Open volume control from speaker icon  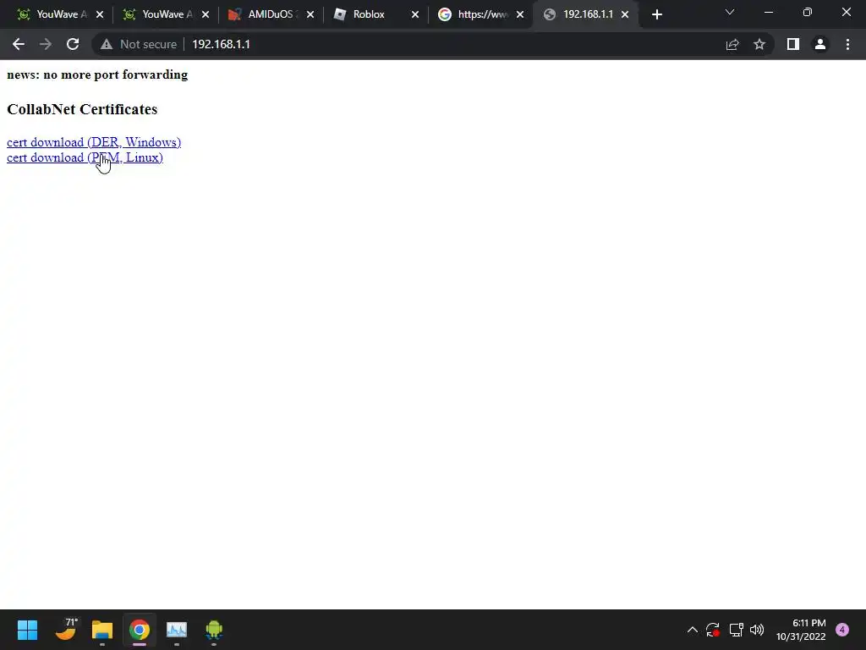[757, 630]
